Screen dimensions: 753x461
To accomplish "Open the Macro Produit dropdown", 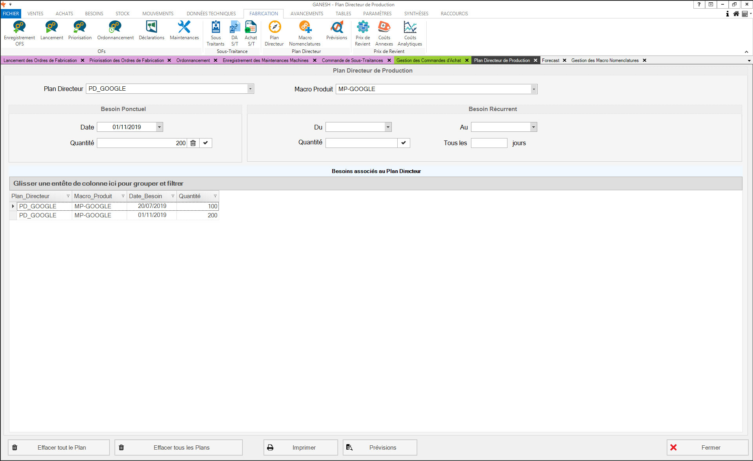I will [x=533, y=89].
